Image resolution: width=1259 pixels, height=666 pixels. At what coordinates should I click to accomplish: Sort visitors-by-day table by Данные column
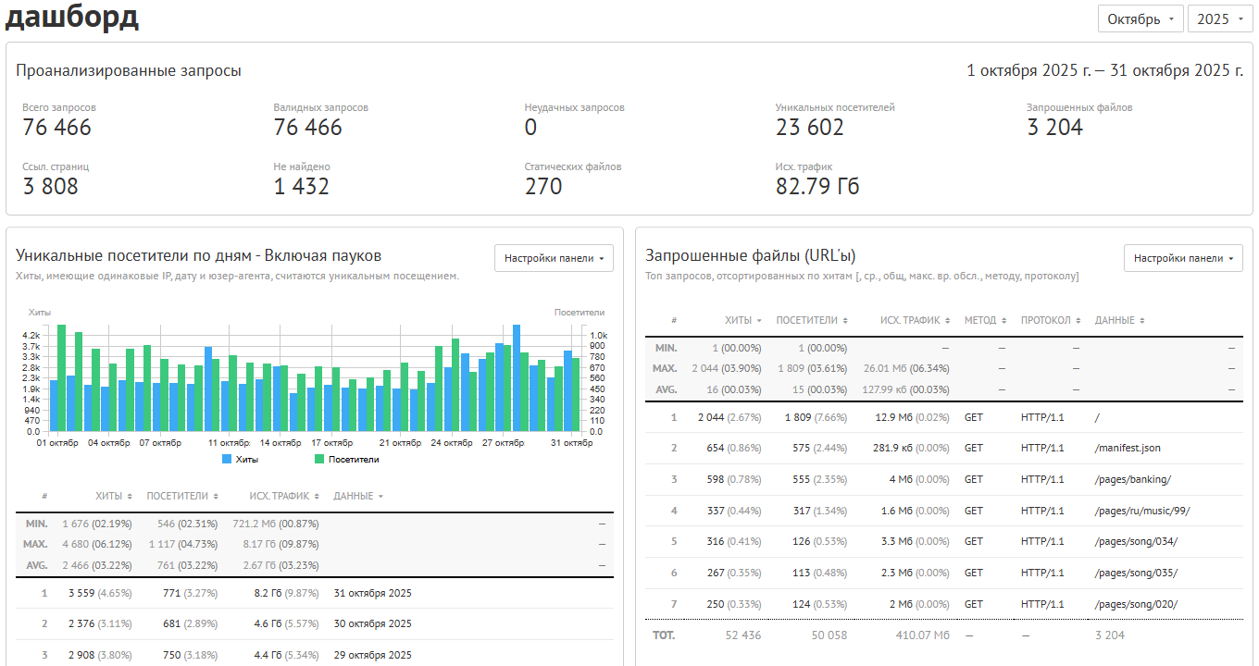[x=357, y=497]
